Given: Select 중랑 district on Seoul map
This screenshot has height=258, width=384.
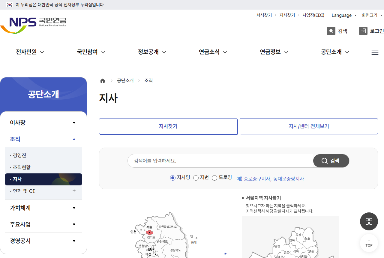Looking at the screenshot, I should (x=311, y=252).
